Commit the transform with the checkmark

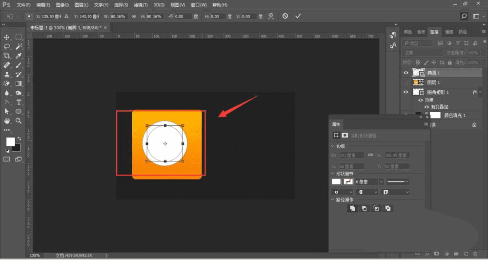[298, 16]
